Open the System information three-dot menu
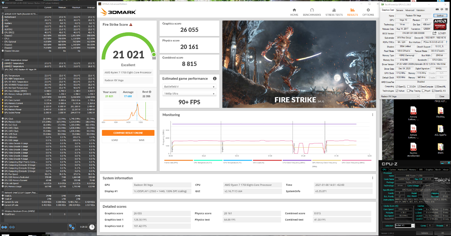Image resolution: width=451 pixels, height=236 pixels. (x=373, y=178)
